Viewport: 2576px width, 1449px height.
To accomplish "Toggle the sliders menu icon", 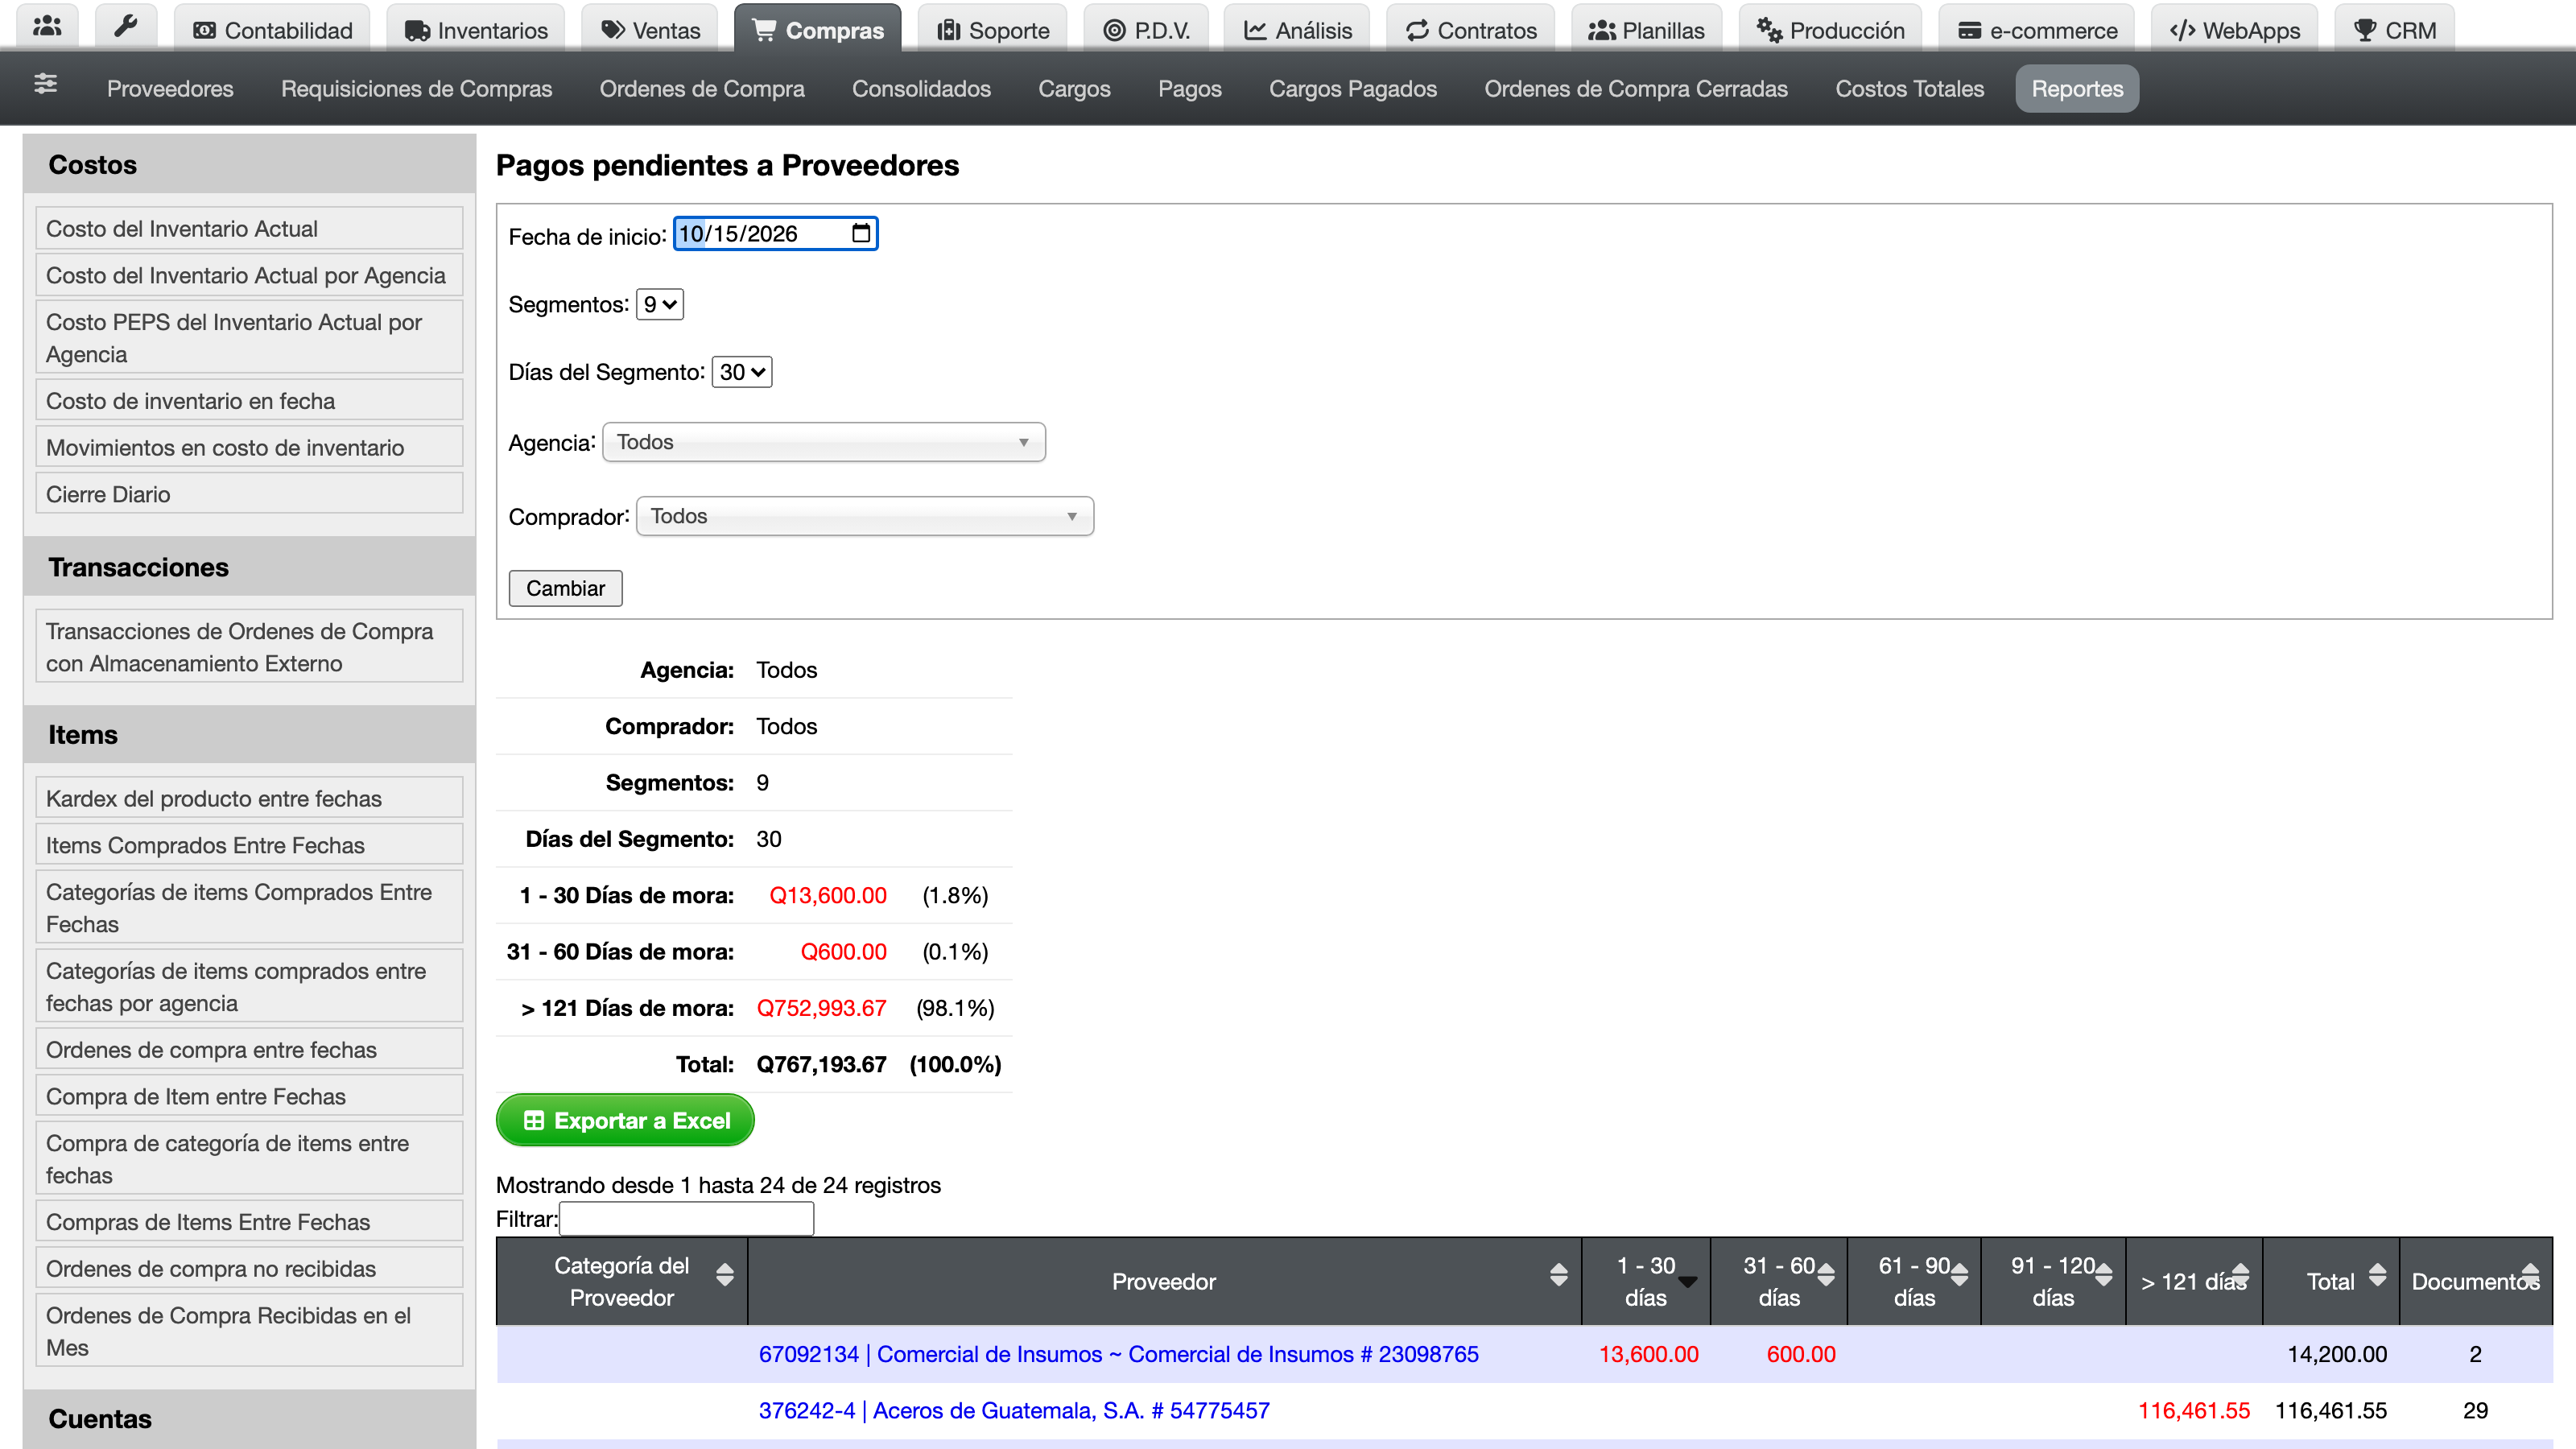I will [x=45, y=84].
